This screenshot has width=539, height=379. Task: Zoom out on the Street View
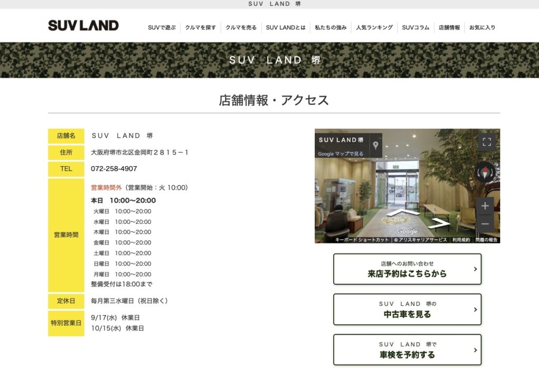(485, 224)
